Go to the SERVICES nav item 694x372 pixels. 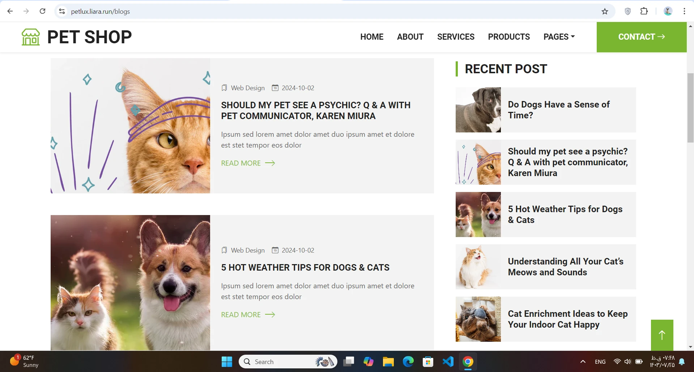click(x=455, y=37)
